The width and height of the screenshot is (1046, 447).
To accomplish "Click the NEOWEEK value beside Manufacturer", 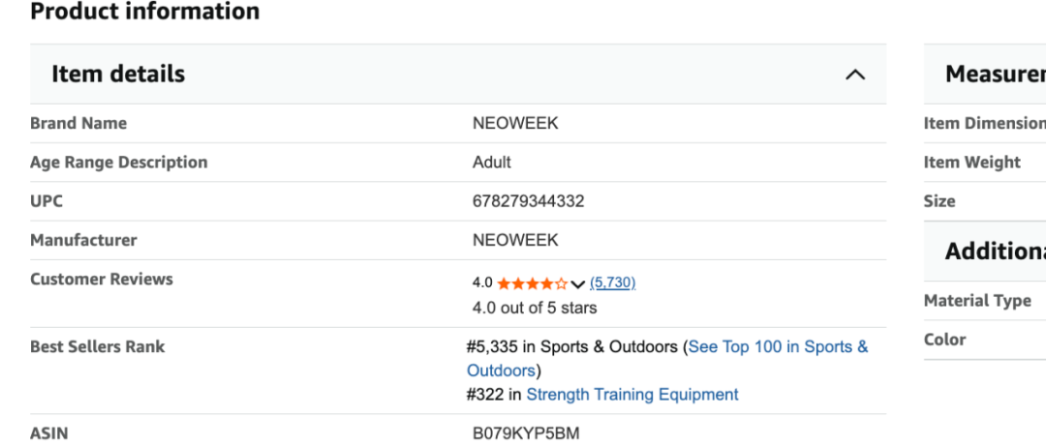I will [x=515, y=240].
